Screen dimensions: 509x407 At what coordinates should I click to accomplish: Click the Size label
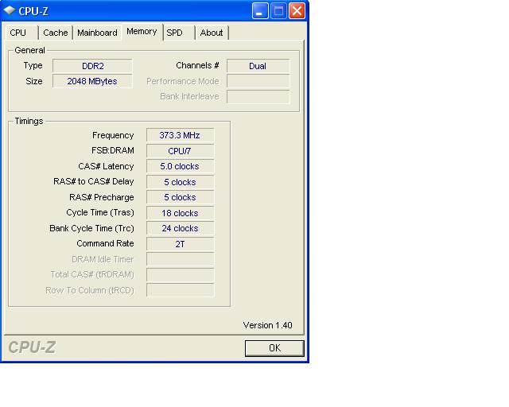pyautogui.click(x=34, y=81)
